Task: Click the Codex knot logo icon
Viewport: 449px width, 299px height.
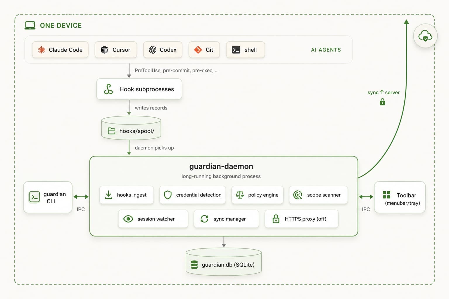Action: click(x=153, y=50)
